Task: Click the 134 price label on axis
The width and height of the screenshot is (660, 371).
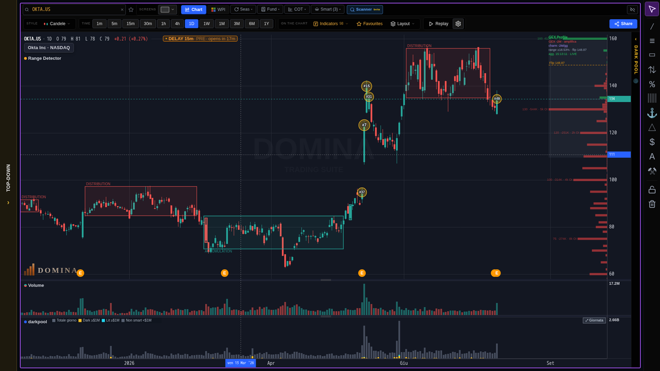Action: (x=619, y=99)
